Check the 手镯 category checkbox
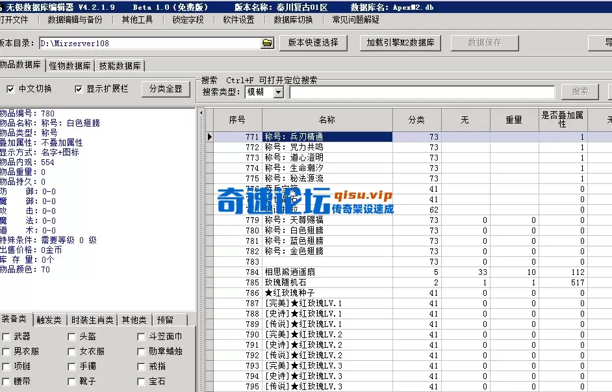612x392 pixels. [x=71, y=367]
